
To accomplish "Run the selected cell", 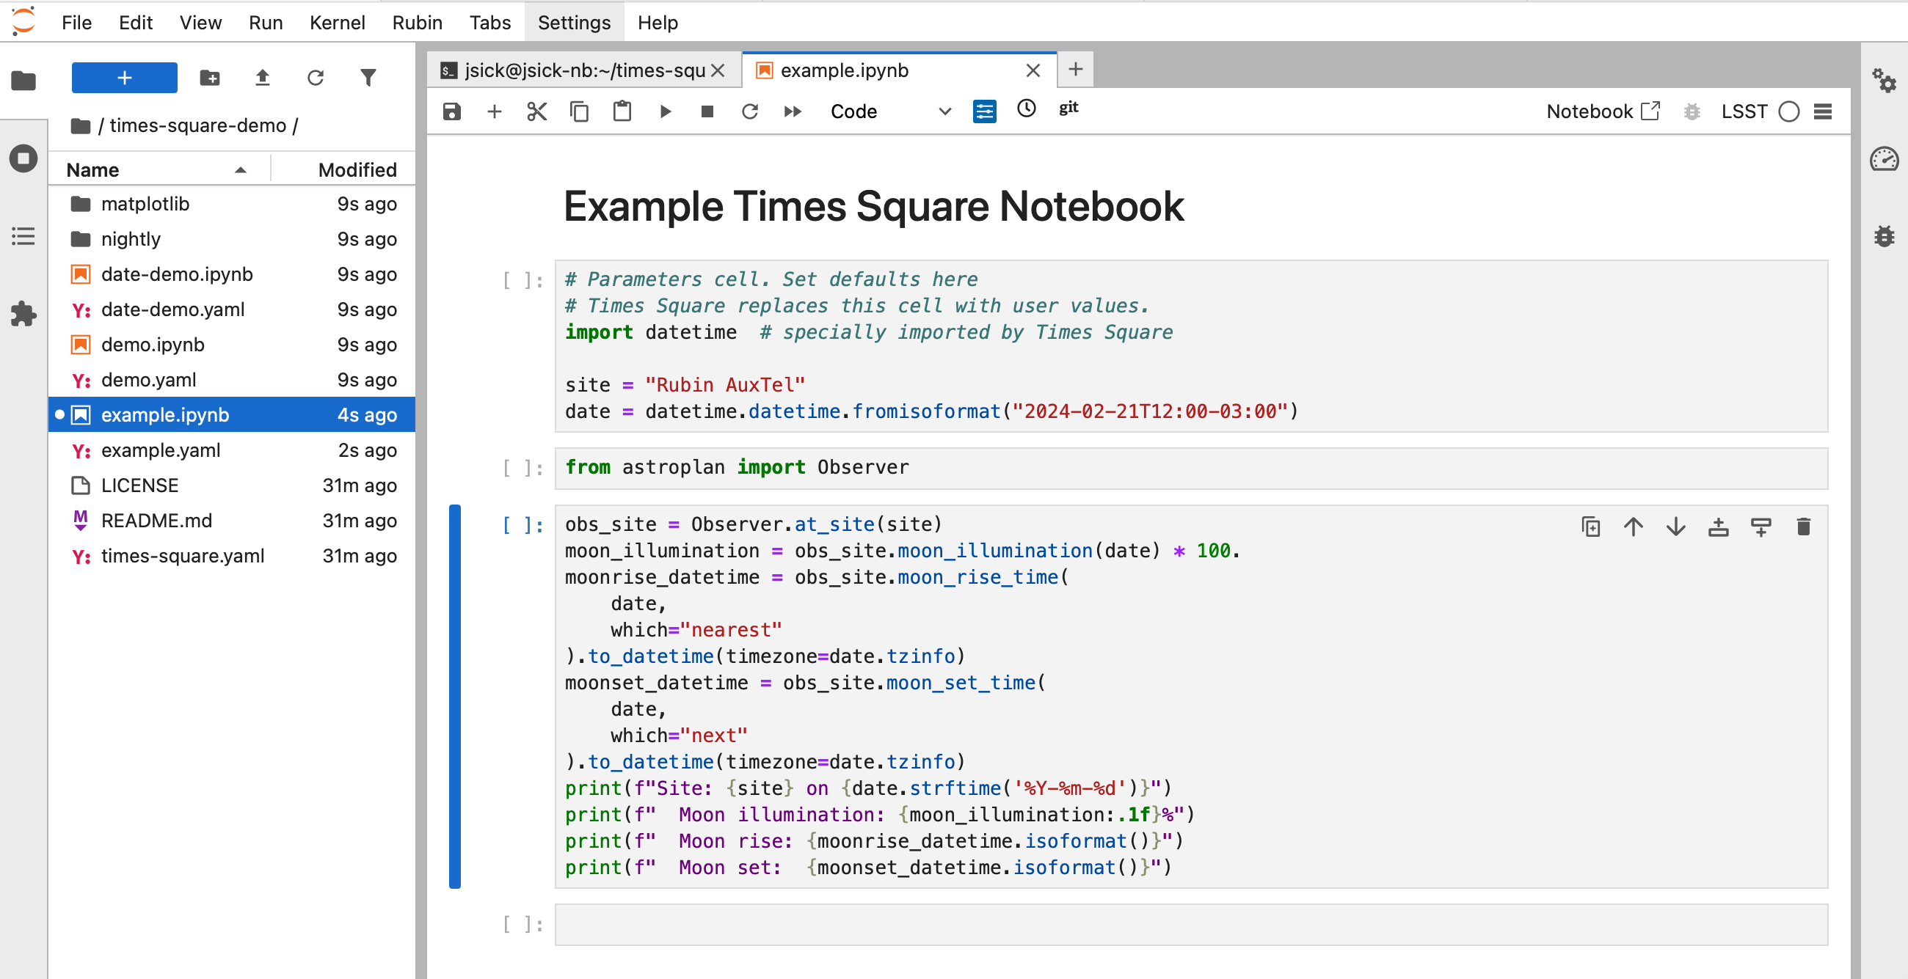I will (x=665, y=111).
